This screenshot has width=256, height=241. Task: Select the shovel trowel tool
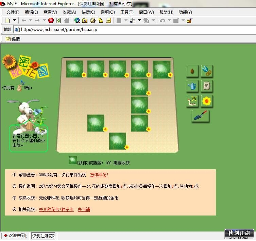200,116
